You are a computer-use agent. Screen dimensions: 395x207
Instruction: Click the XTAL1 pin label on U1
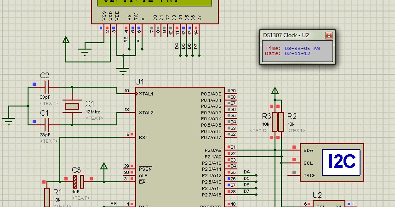point(146,94)
